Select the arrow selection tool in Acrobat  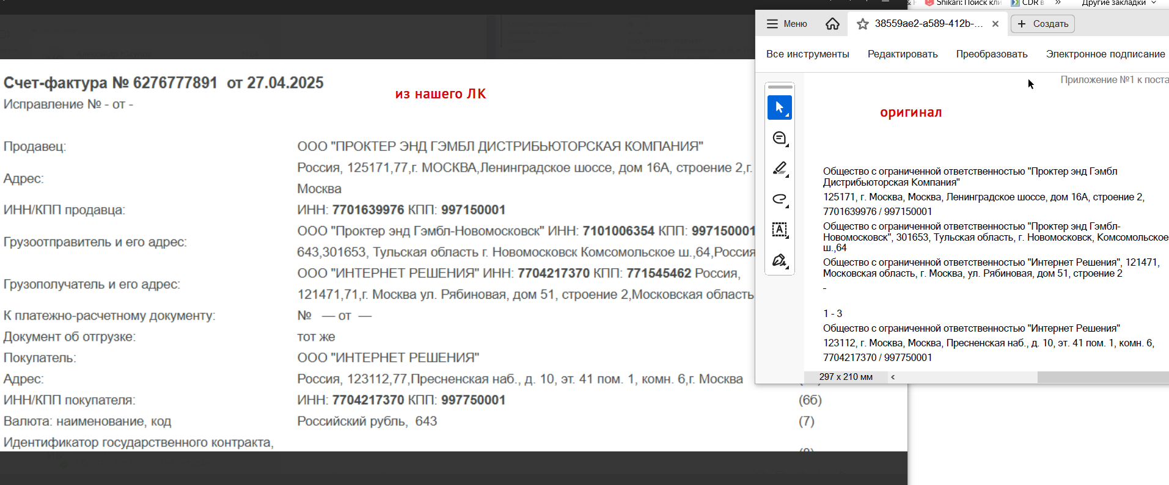(x=779, y=108)
